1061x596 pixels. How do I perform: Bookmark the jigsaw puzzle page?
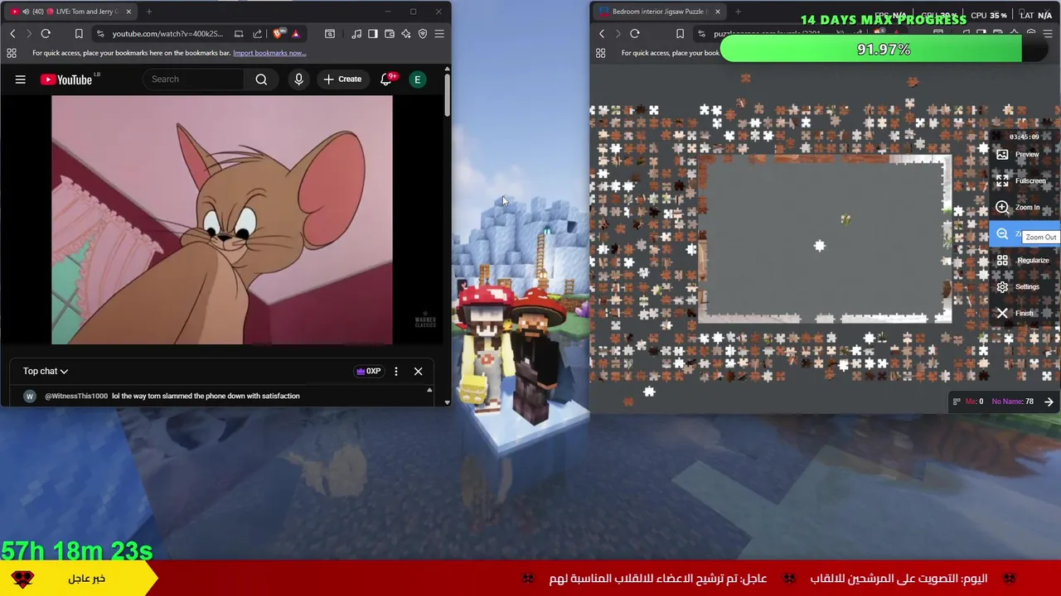680,34
